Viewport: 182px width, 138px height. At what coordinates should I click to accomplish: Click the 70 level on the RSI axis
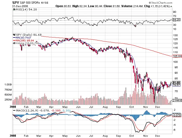[174, 16]
